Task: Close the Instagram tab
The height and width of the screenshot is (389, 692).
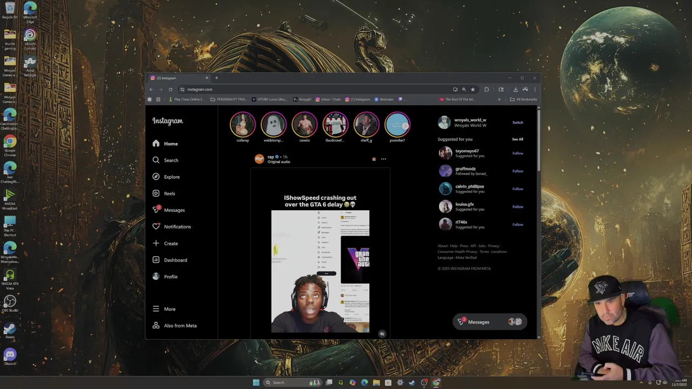Action: pyautogui.click(x=207, y=78)
